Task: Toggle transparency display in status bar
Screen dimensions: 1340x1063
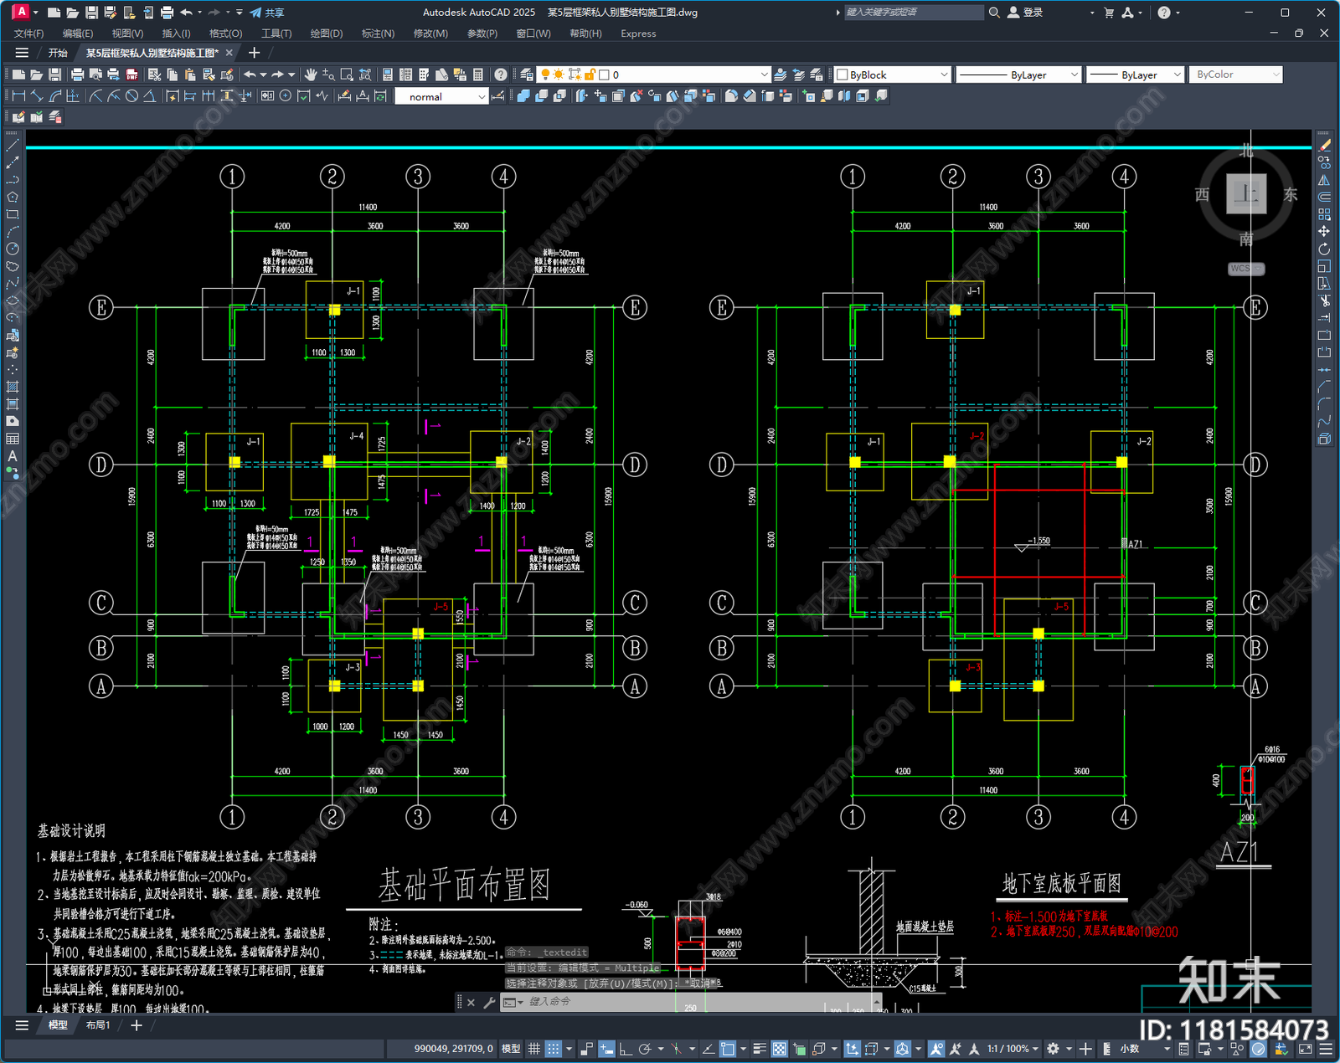Action: [x=779, y=1049]
